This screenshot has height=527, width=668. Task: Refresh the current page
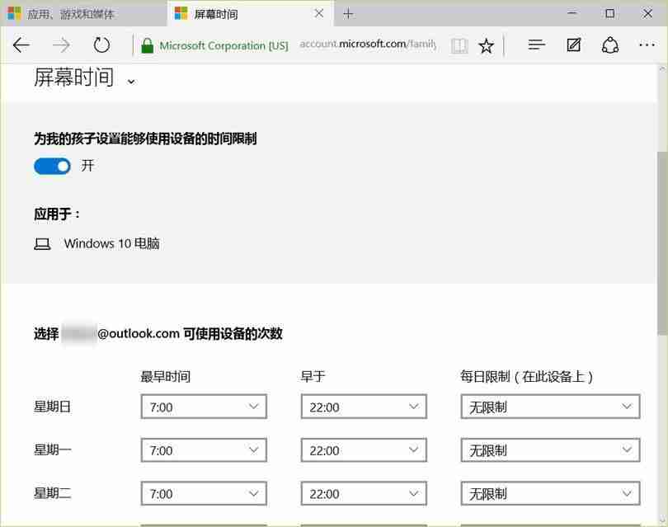tap(101, 45)
